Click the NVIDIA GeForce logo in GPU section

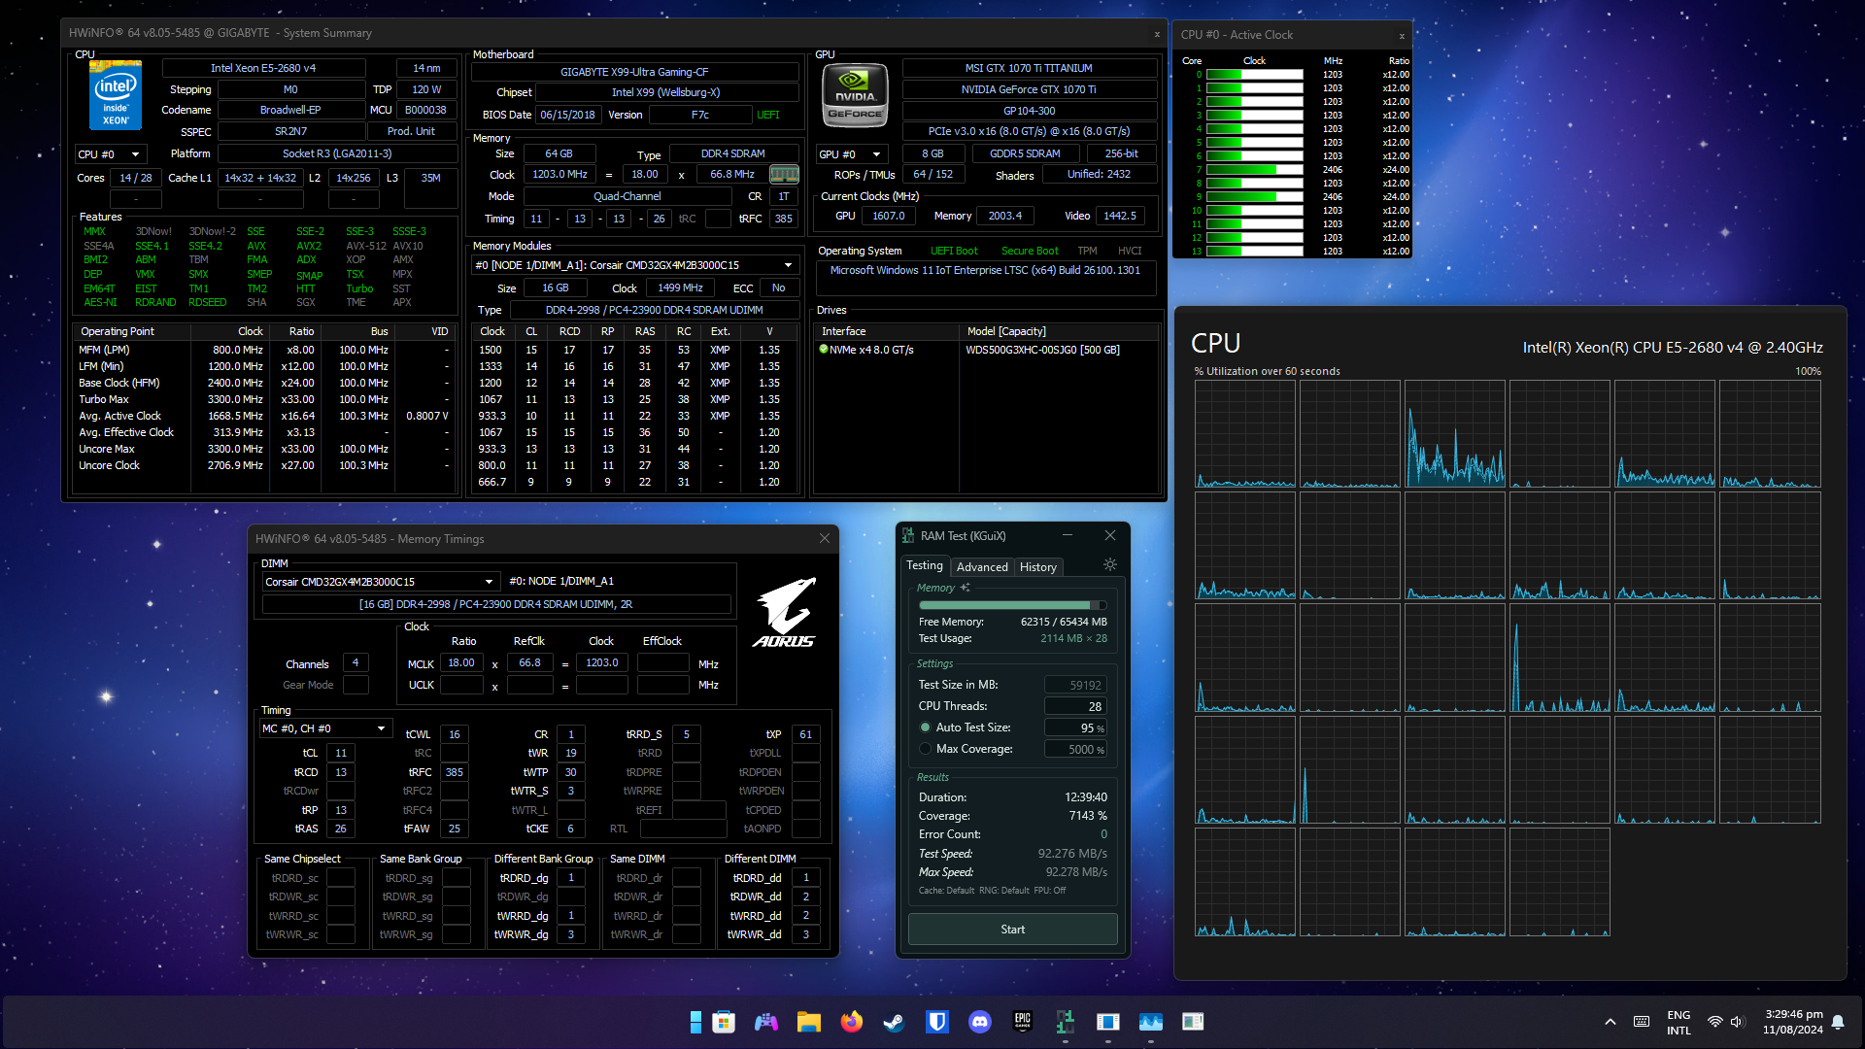tap(855, 96)
